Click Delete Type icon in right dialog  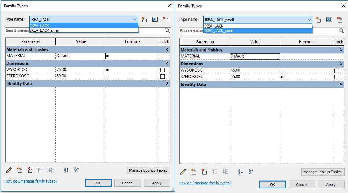(x=340, y=20)
